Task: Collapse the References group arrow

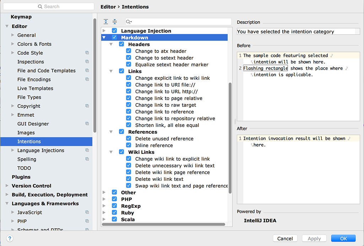Action: pyautogui.click(x=111, y=132)
